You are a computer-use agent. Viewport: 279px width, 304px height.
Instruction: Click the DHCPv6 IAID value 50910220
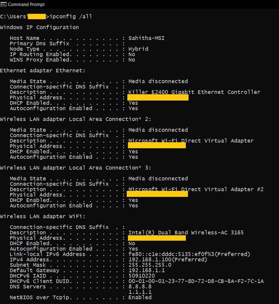pos(142,276)
